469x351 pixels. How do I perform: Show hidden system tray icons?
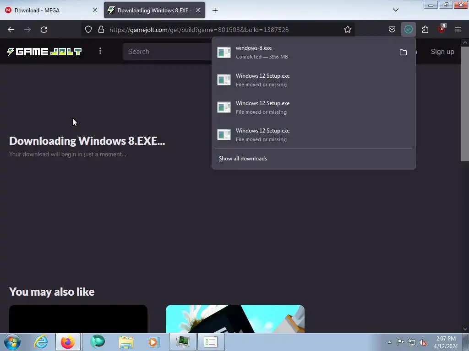tap(389, 342)
